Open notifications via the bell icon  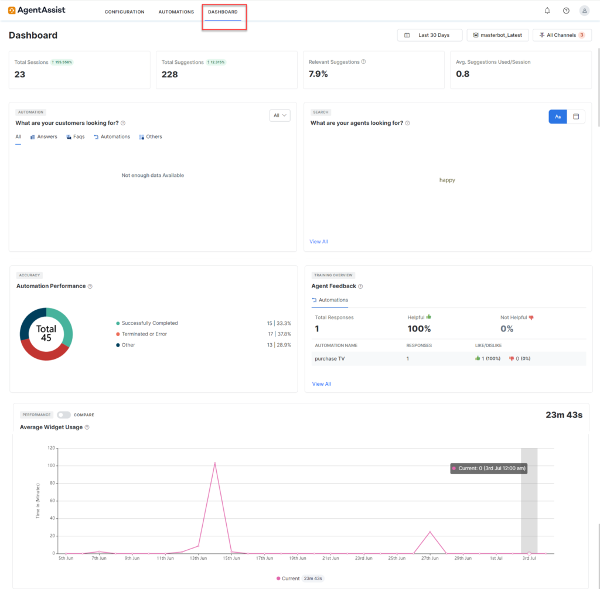(x=547, y=10)
